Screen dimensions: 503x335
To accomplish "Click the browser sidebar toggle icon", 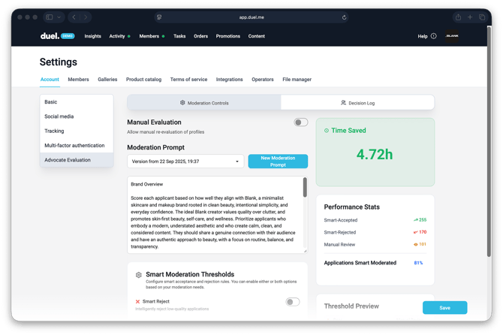I will pos(50,17).
